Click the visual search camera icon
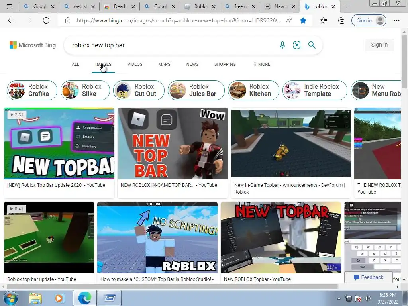The image size is (408, 306). point(296,45)
